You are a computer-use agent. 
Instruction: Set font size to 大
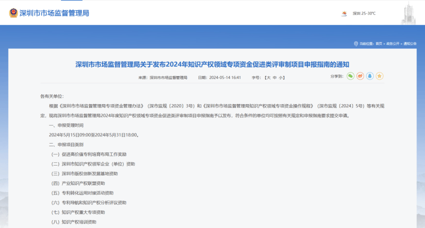(x=268, y=78)
